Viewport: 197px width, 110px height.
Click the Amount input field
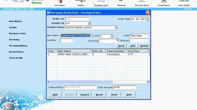pyautogui.click(x=139, y=41)
